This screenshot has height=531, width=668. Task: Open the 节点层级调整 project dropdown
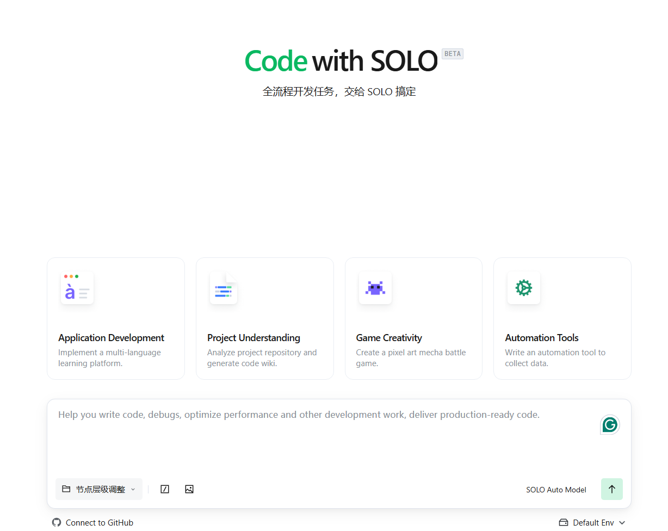click(x=99, y=489)
